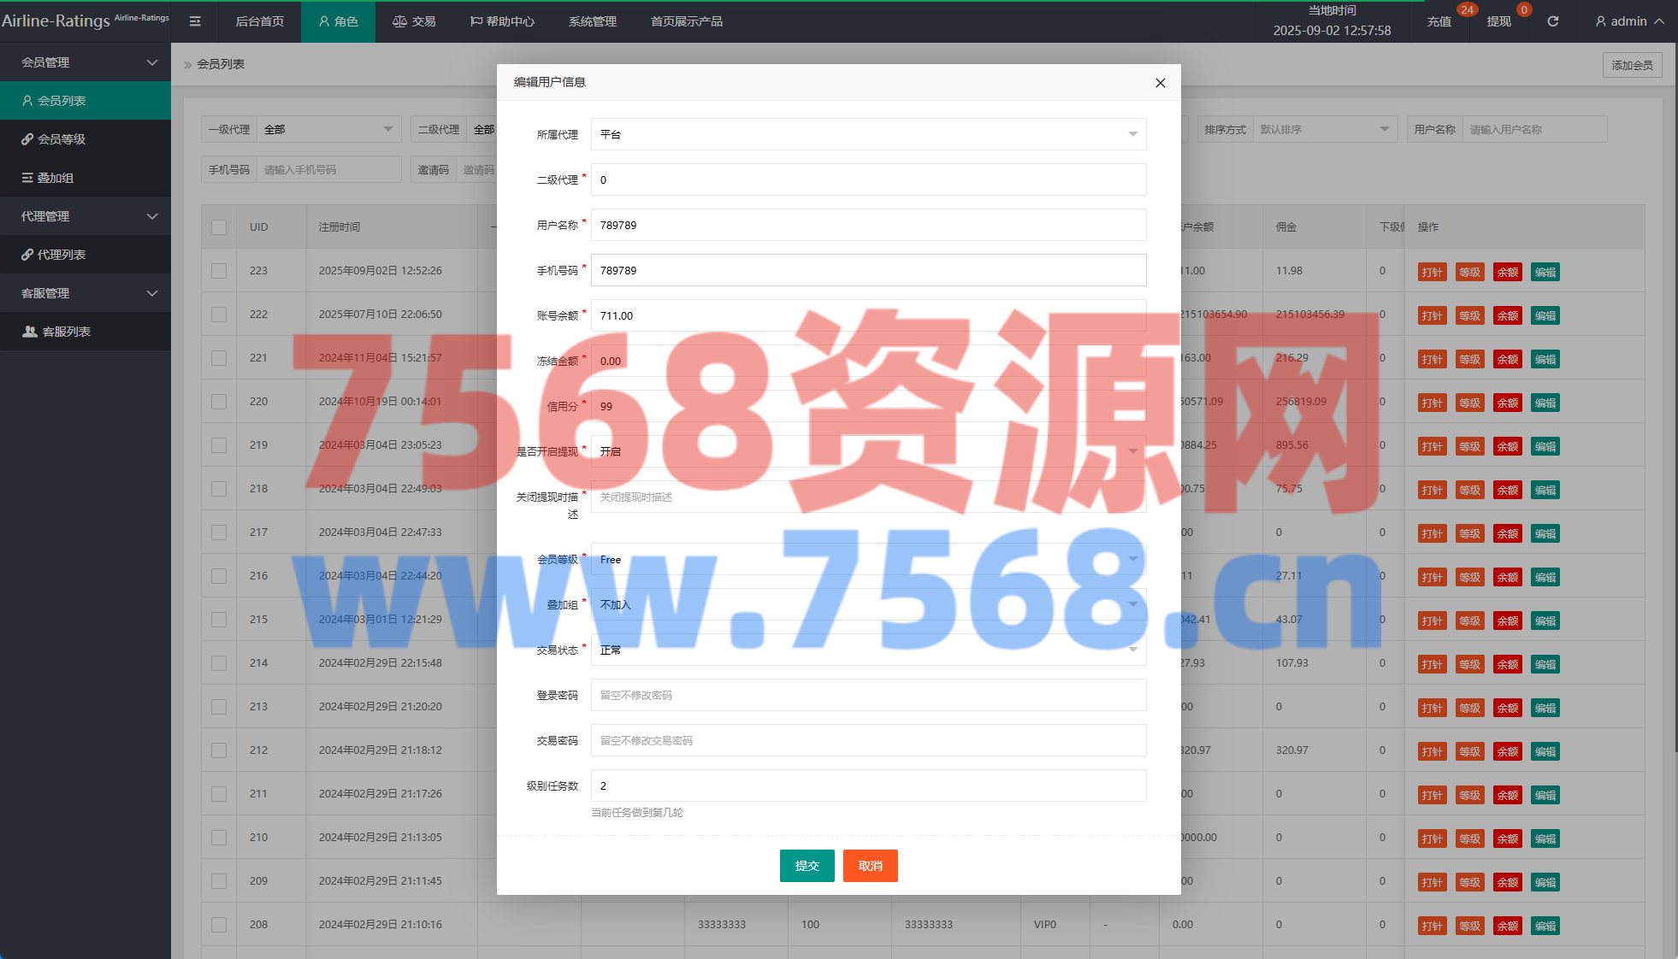This screenshot has height=959, width=1678.
Task: Click the 提现 notification badge
Action: [1523, 10]
